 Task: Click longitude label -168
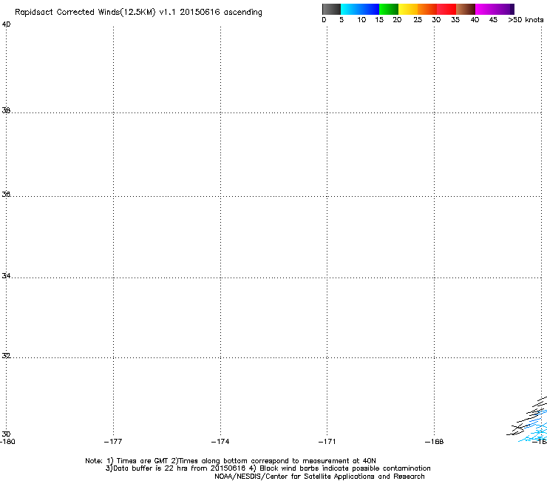click(434, 442)
